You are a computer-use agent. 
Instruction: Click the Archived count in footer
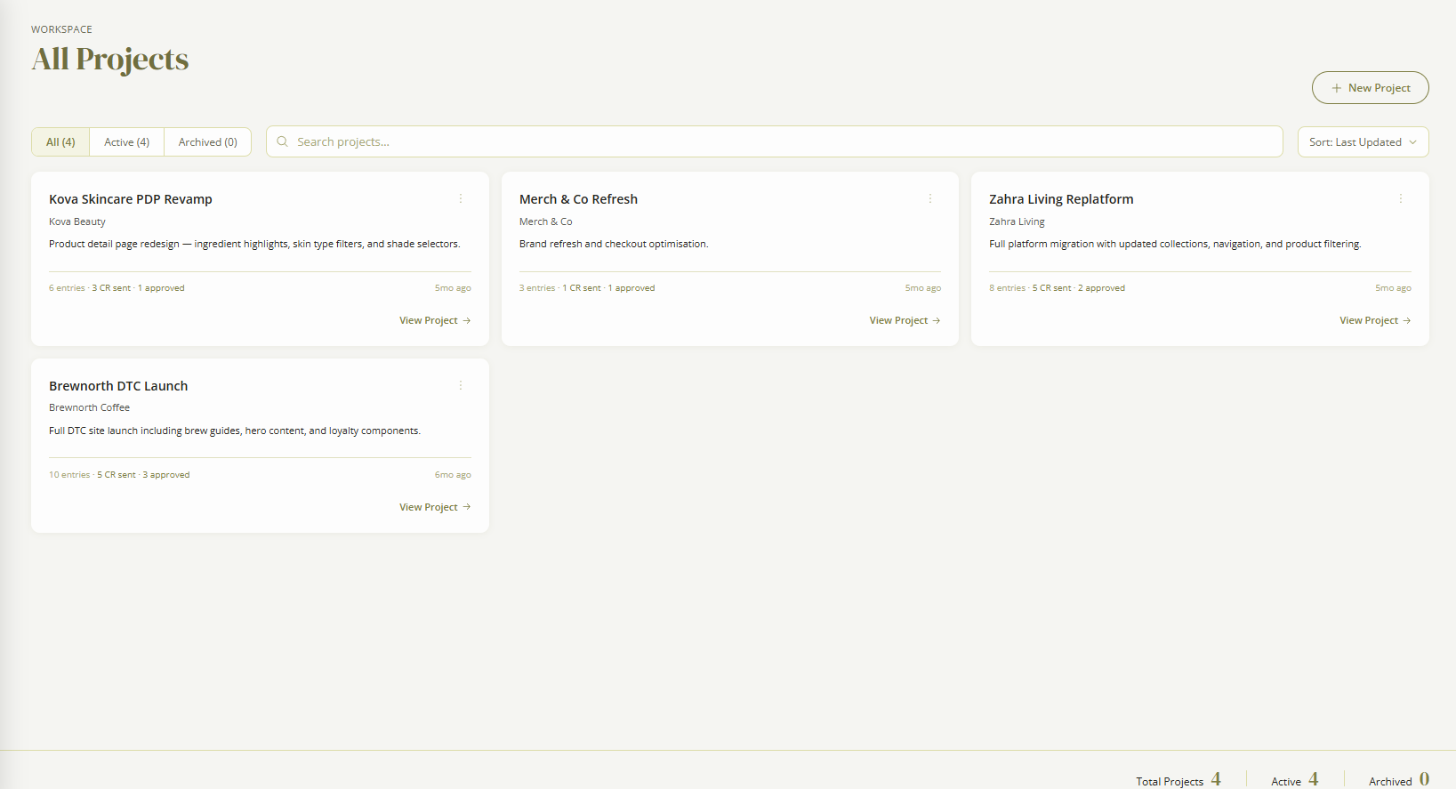[x=1424, y=779]
